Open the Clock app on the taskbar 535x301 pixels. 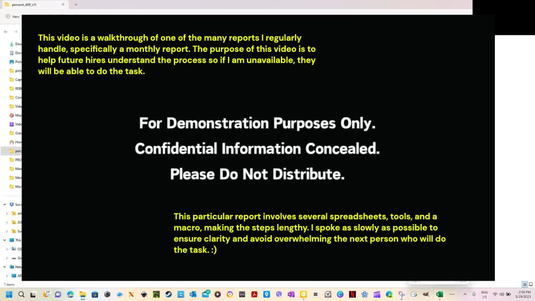pos(328,295)
